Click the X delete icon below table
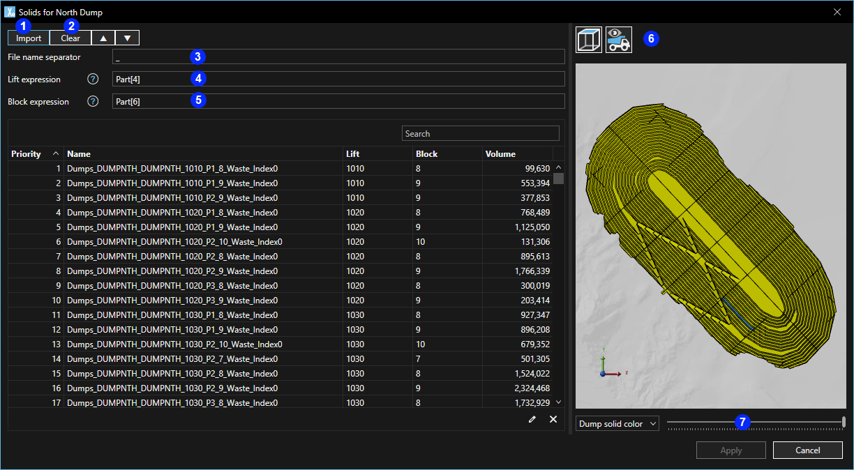 pyautogui.click(x=553, y=419)
